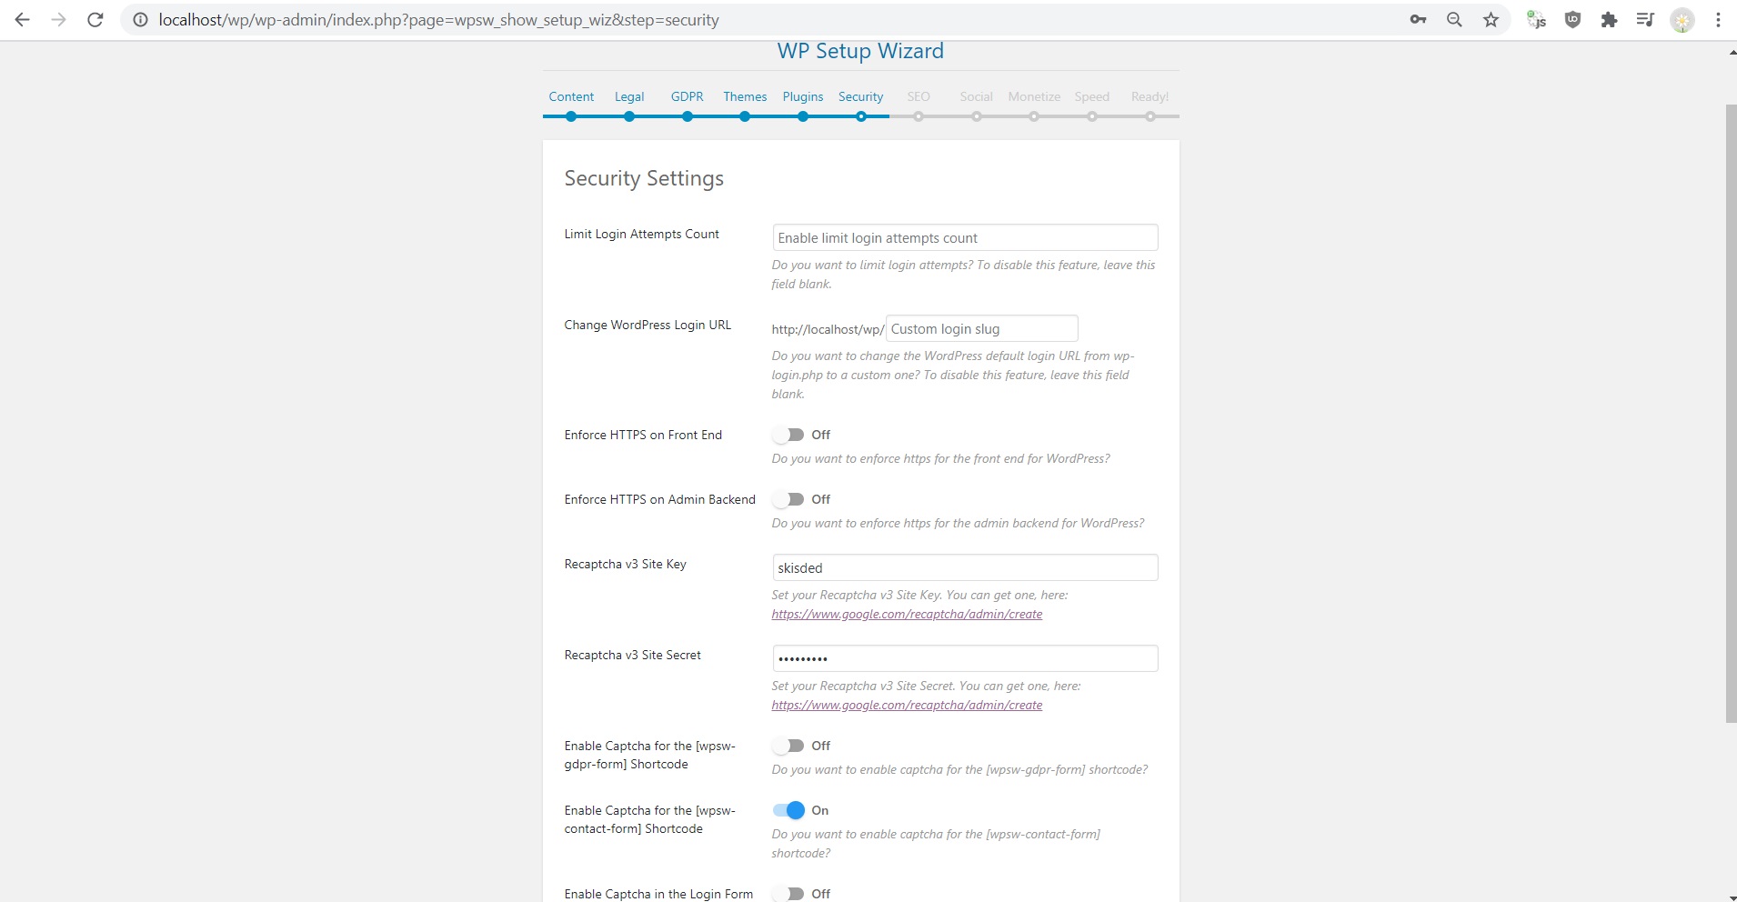Viewport: 1737px width, 902px height.
Task: Toggle Enforce HTTPS on Front End
Action: [788, 435]
